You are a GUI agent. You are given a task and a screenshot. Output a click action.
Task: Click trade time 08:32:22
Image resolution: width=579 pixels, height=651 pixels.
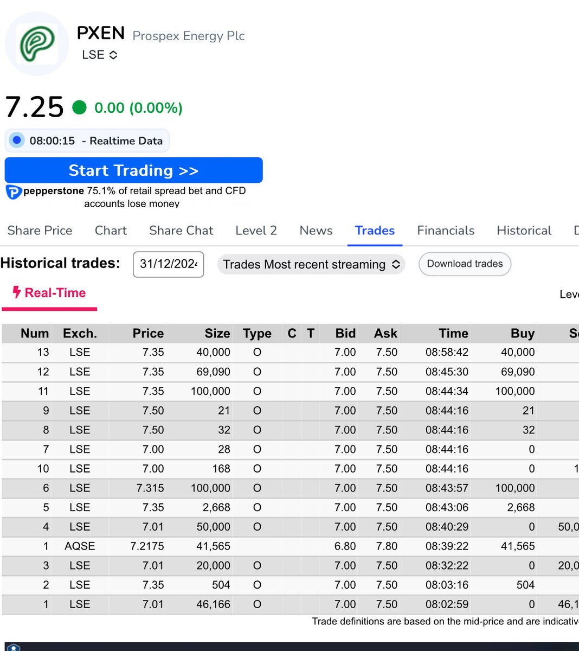point(447,565)
